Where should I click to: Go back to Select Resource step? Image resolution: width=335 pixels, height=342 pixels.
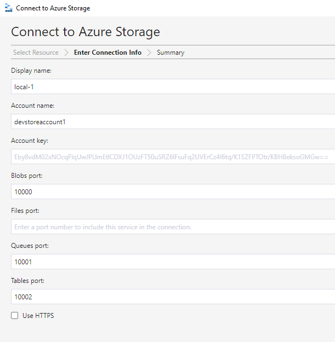tap(36, 53)
